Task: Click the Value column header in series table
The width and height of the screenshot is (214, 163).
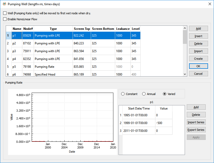Action: click(x=164, y=108)
